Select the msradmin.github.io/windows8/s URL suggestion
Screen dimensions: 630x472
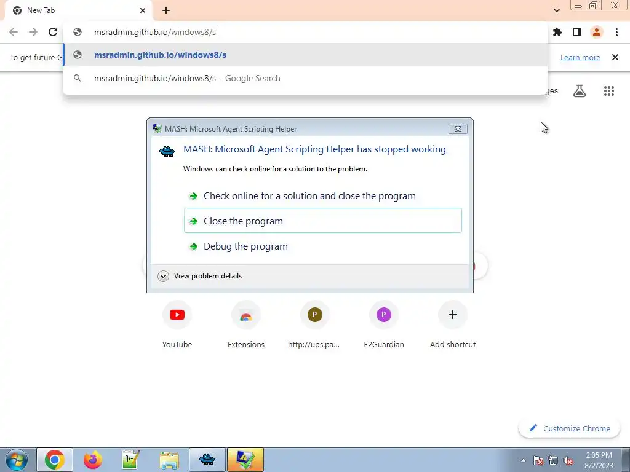pos(305,55)
